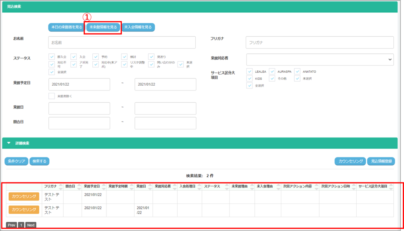Sort results by 来館対応者 column arrows
Screen dimensions: 404x231
tap(174, 186)
